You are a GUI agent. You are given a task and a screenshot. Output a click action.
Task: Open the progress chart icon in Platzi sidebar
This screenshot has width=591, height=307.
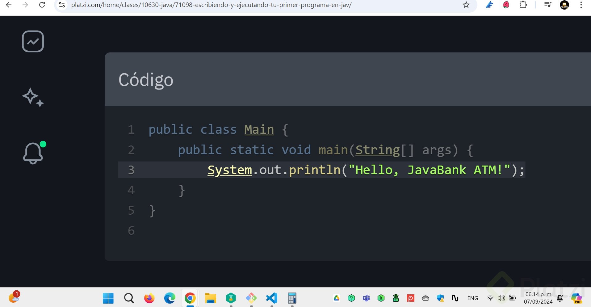click(x=33, y=41)
